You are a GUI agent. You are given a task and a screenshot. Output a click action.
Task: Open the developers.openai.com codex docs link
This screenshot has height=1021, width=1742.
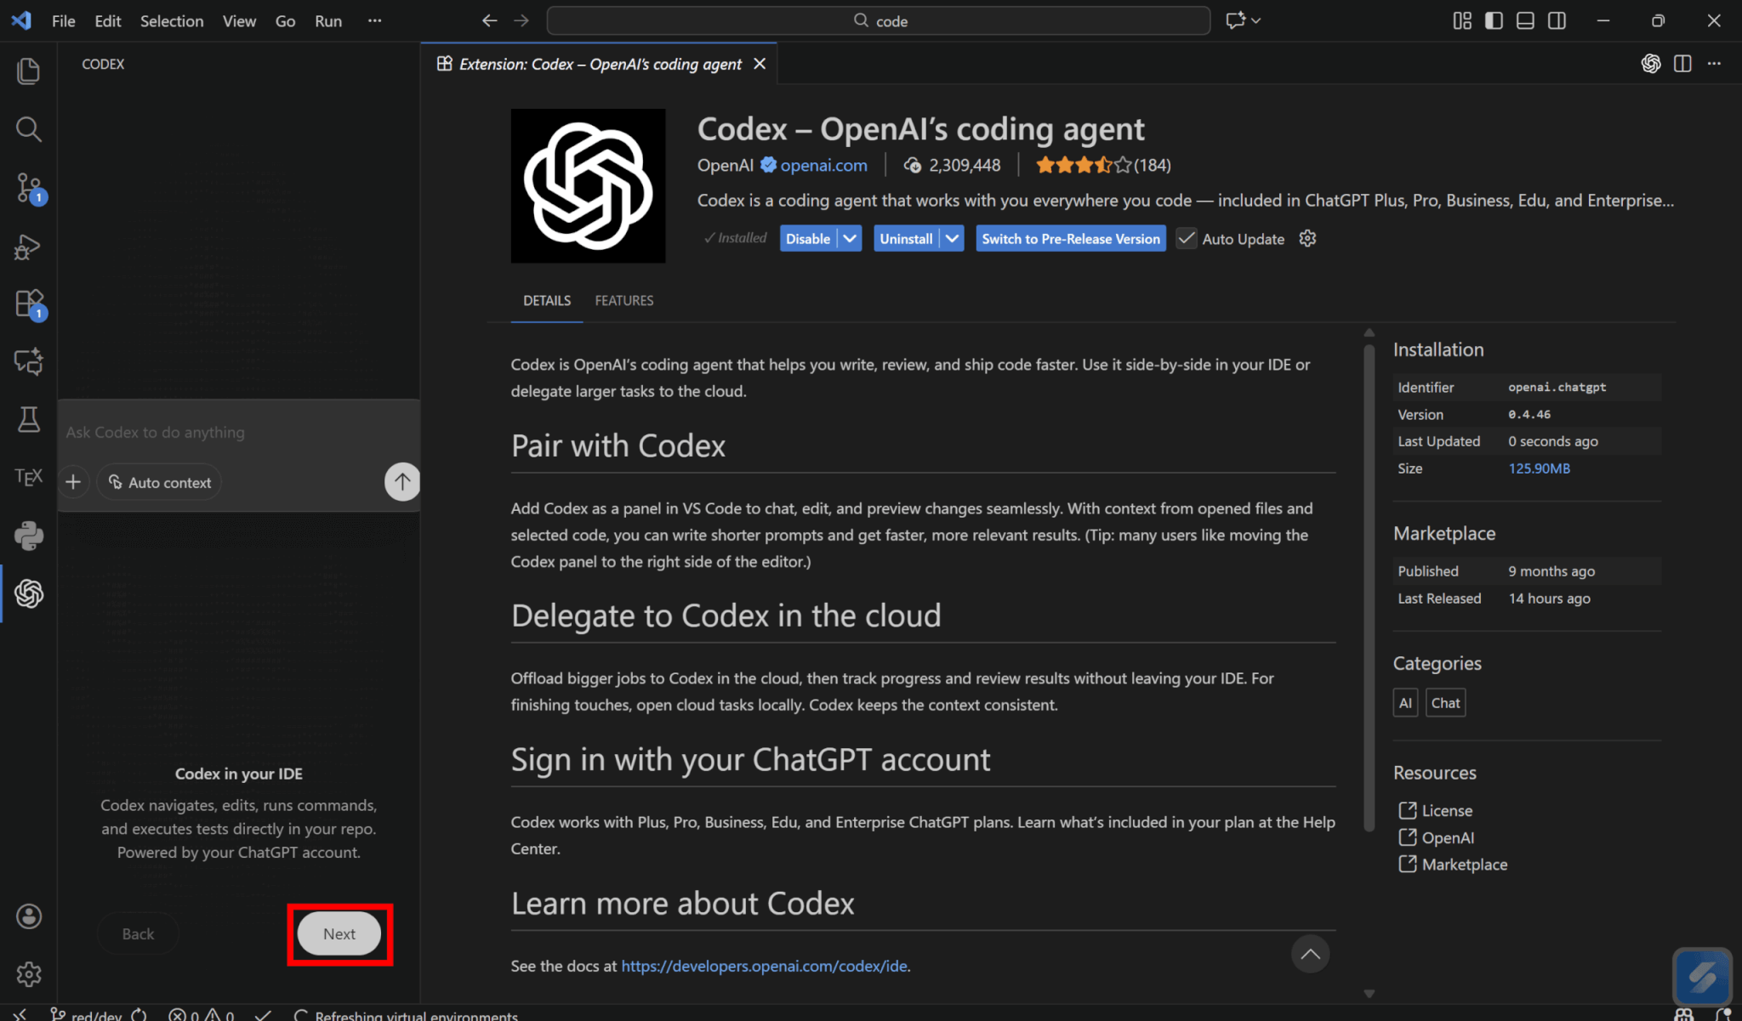pyautogui.click(x=764, y=966)
